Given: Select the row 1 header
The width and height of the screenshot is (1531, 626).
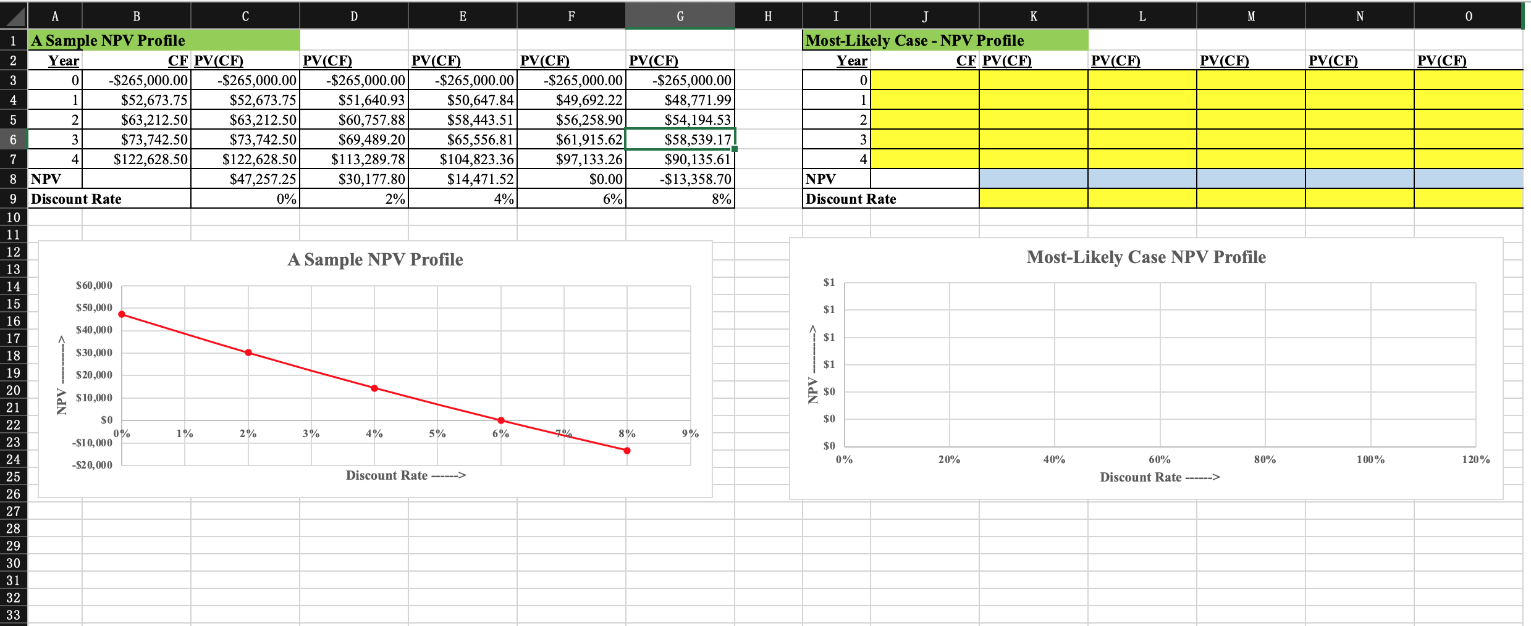Looking at the screenshot, I should coord(12,40).
